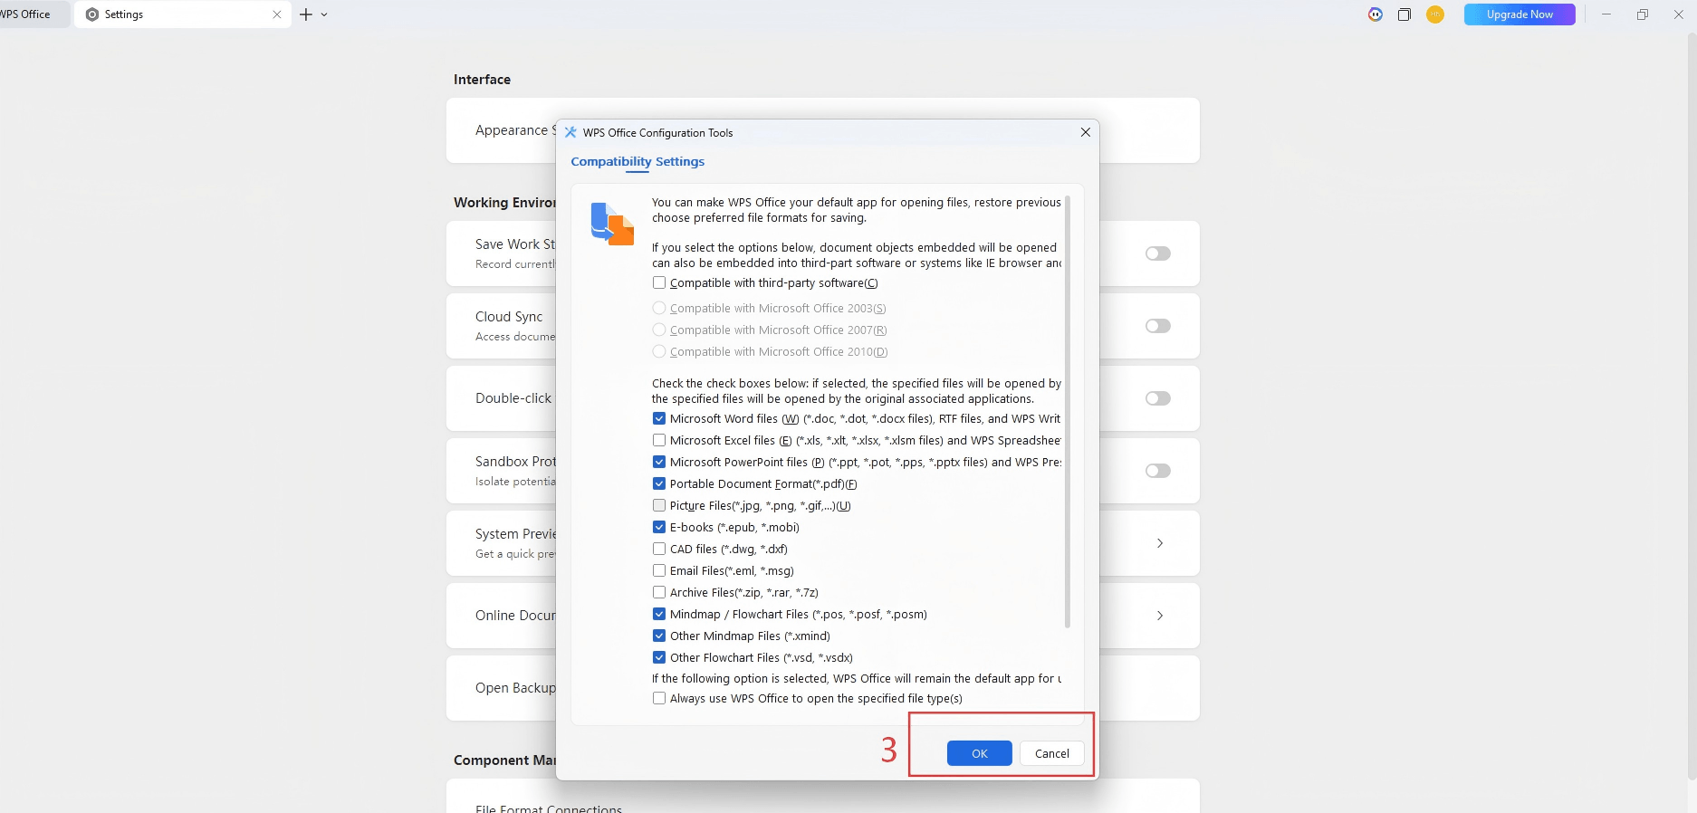The image size is (1697, 813).
Task: Uncheck Microsoft Word files association
Action: 659,419
